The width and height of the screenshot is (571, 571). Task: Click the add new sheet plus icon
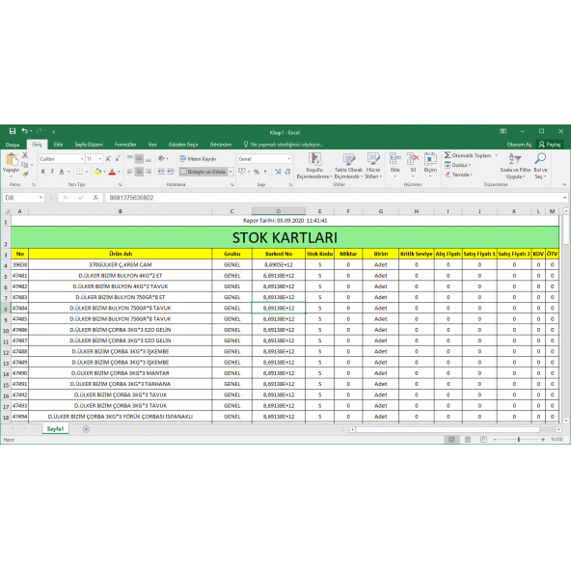pyautogui.click(x=86, y=429)
